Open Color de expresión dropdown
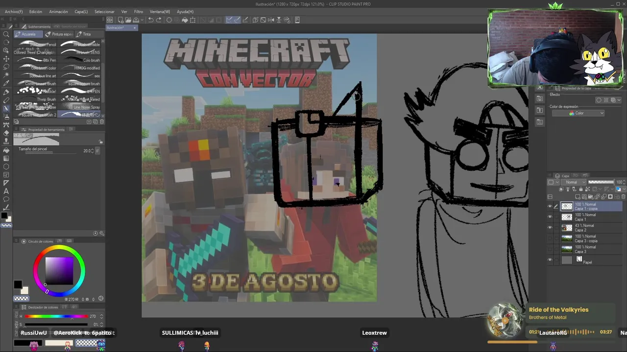The width and height of the screenshot is (627, 352). [x=578, y=113]
